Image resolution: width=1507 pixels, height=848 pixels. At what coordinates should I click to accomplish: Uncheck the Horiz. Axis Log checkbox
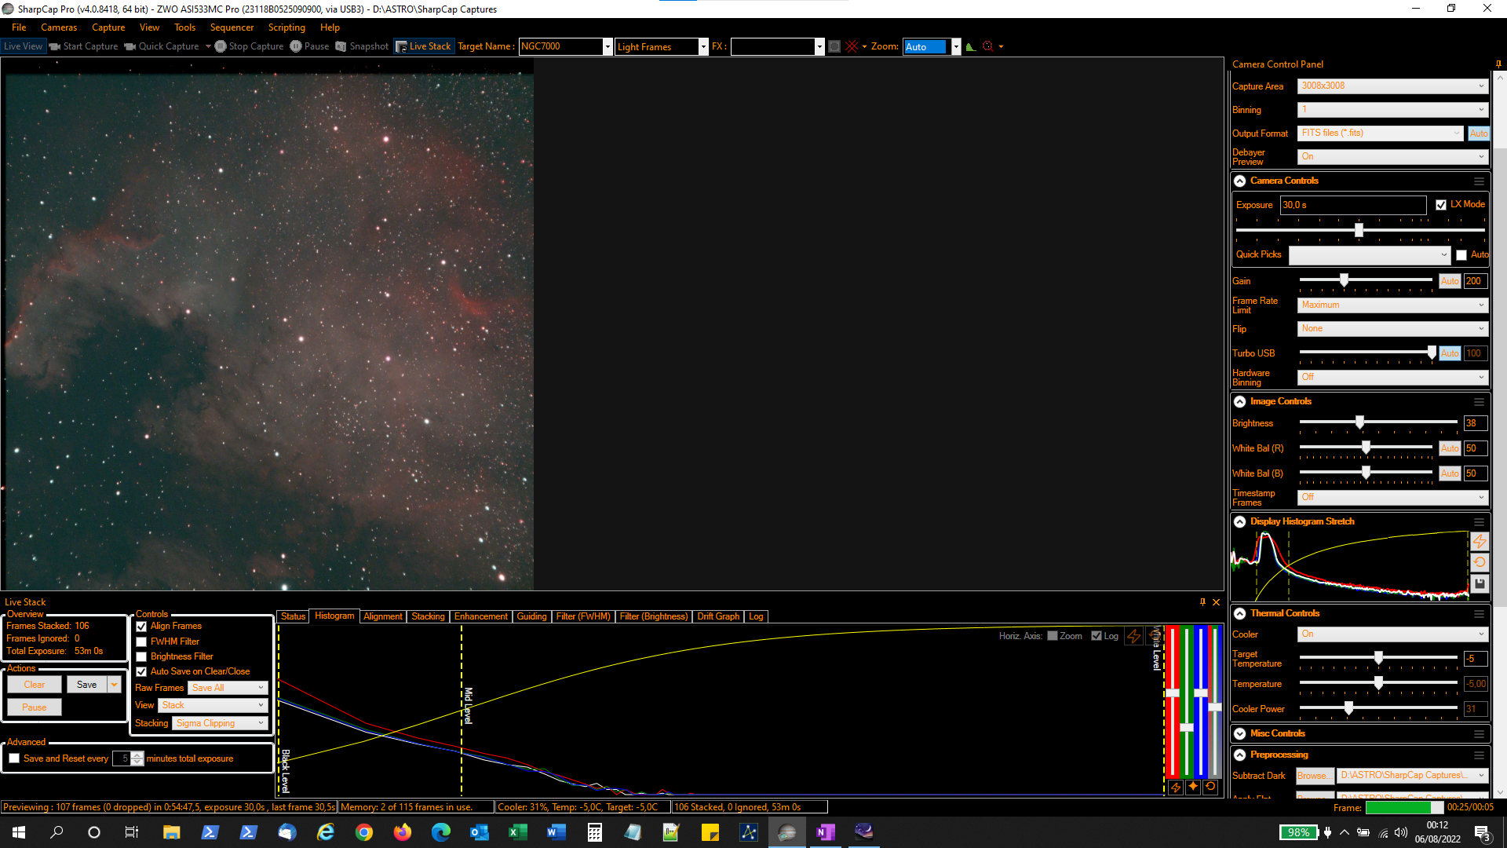(x=1096, y=636)
